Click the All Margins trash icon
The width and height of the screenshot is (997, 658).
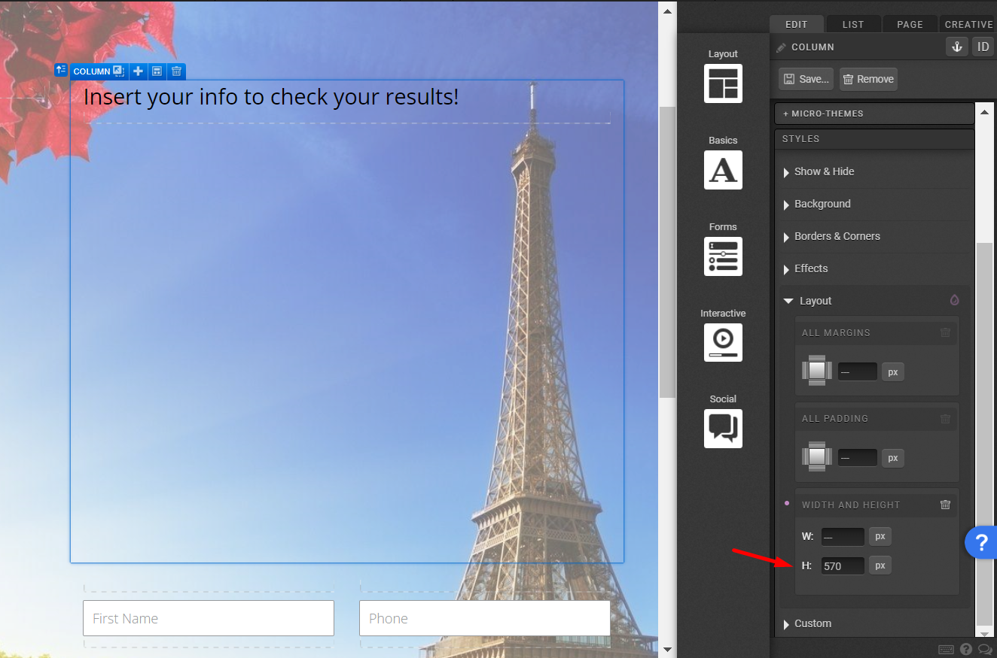pyautogui.click(x=945, y=332)
